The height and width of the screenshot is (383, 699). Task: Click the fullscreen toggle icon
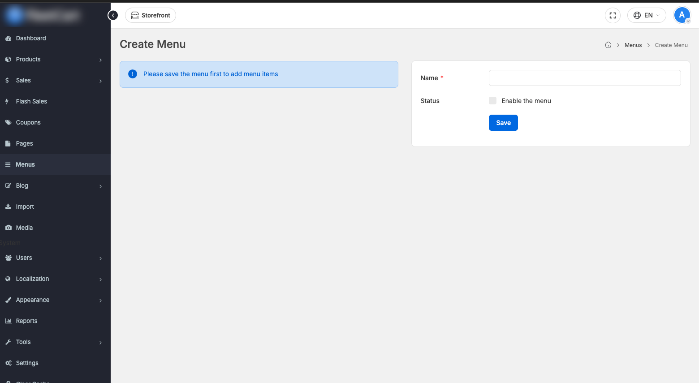[613, 15]
